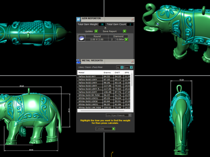This screenshot has height=157, width=210.
Task: Click the Metal column header
Action: (x=90, y=72)
